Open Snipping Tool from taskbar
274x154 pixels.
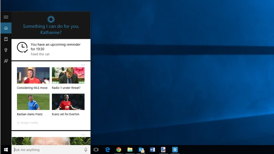pos(164,150)
